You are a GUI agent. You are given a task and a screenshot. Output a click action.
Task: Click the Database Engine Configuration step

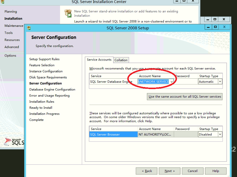click(52, 89)
